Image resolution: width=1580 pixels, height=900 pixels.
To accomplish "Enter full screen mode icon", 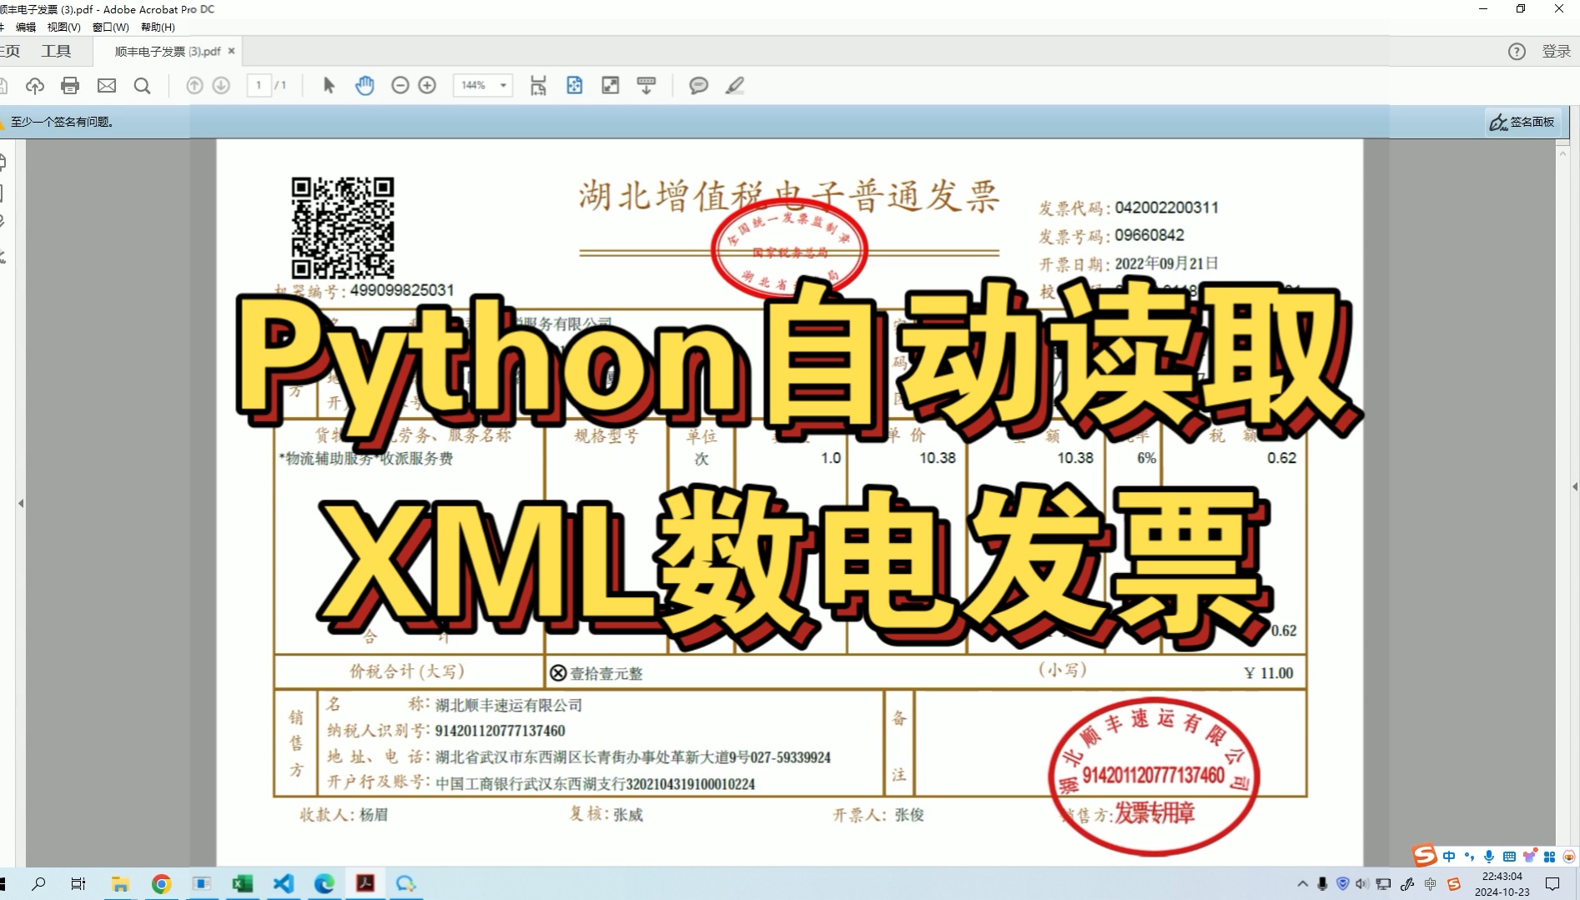I will click(611, 86).
